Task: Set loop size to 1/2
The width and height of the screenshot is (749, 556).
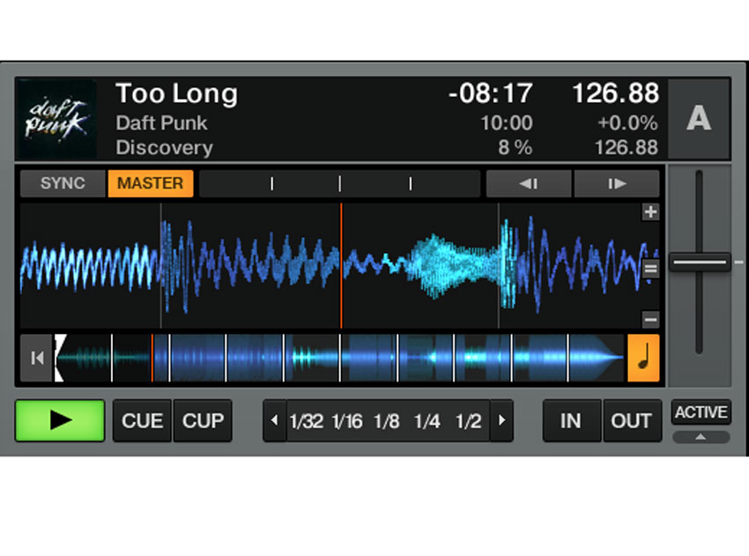Action: click(468, 421)
